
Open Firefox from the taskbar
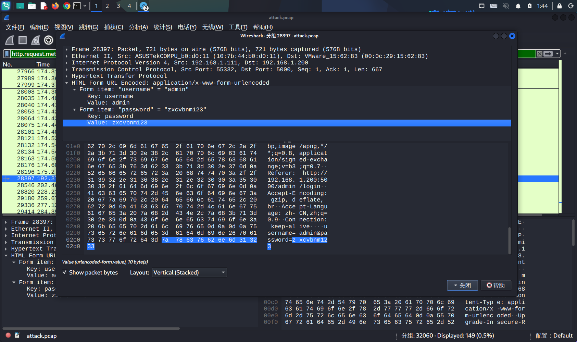pyautogui.click(x=55, y=6)
